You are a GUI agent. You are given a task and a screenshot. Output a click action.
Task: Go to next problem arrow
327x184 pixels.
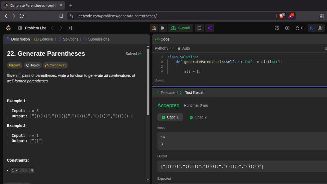[61, 28]
